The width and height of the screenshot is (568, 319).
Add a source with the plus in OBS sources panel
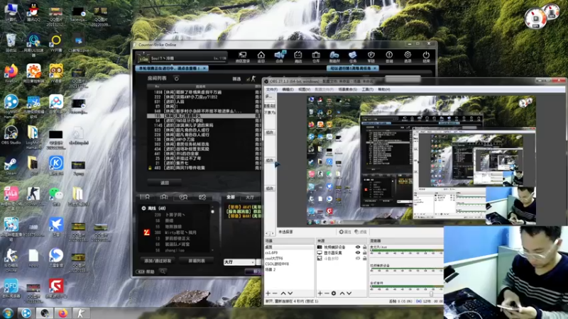pyautogui.click(x=320, y=293)
